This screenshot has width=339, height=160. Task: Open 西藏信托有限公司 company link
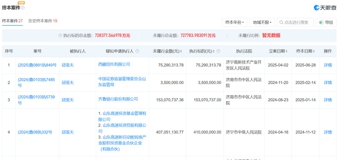click(114, 64)
